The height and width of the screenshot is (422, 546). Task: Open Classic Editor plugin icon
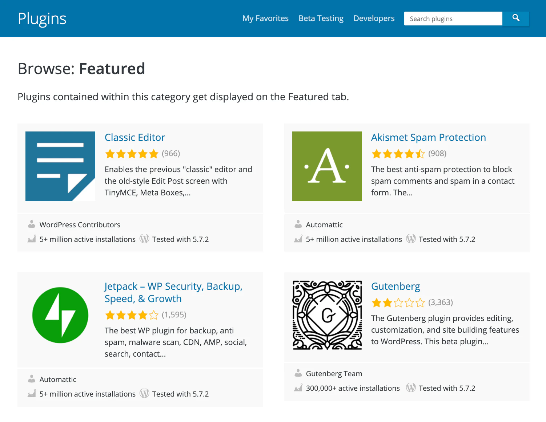pyautogui.click(x=60, y=166)
